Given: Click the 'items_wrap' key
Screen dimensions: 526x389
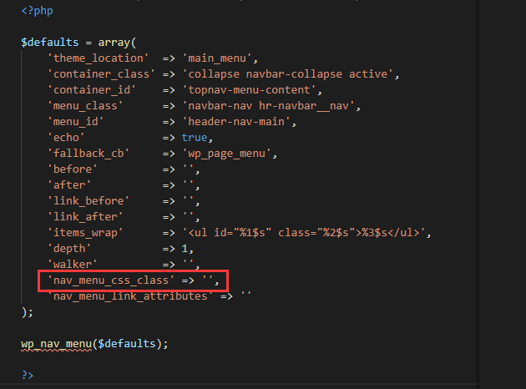Looking at the screenshot, I should 85,233.
